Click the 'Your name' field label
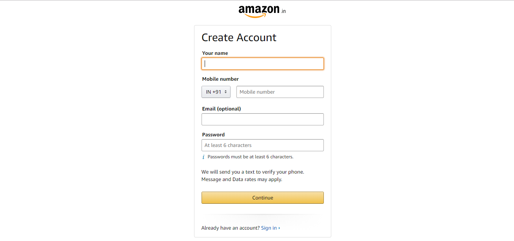This screenshot has width=514, height=241. pyautogui.click(x=215, y=53)
